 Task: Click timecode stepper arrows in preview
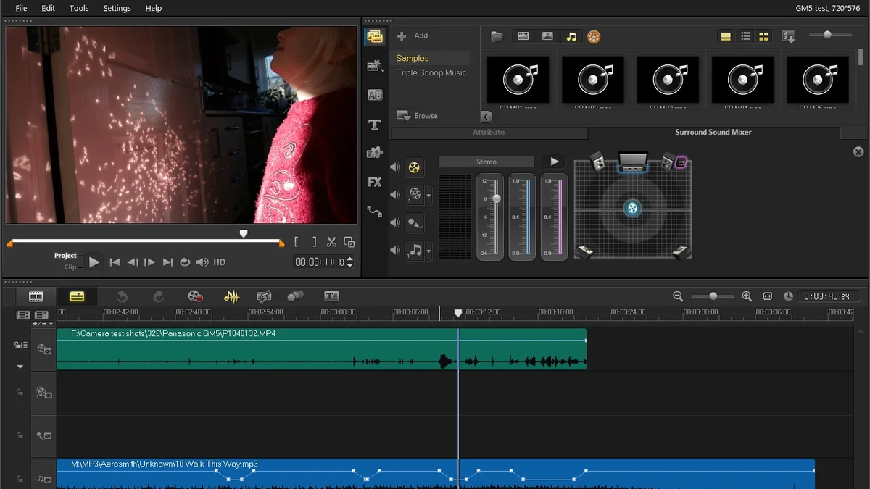[350, 262]
